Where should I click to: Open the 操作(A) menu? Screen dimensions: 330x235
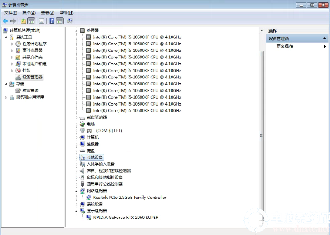29,13
